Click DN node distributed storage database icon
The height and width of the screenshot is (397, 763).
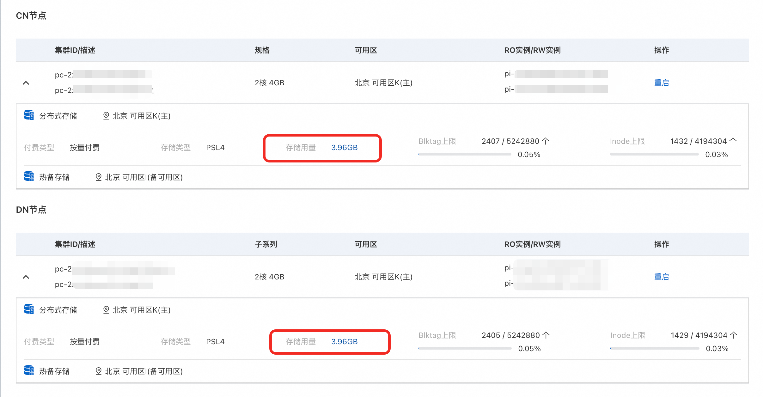29,309
